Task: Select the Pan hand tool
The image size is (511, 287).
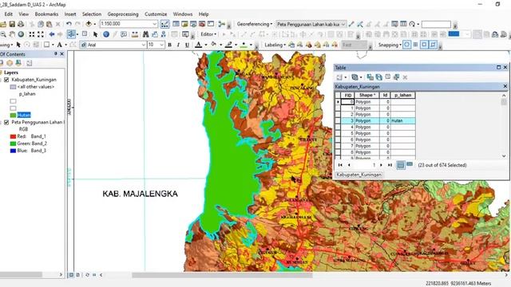Action: click(x=12, y=34)
